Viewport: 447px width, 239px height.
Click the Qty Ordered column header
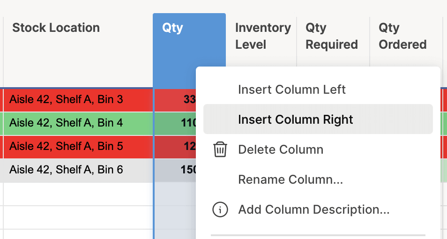click(402, 36)
